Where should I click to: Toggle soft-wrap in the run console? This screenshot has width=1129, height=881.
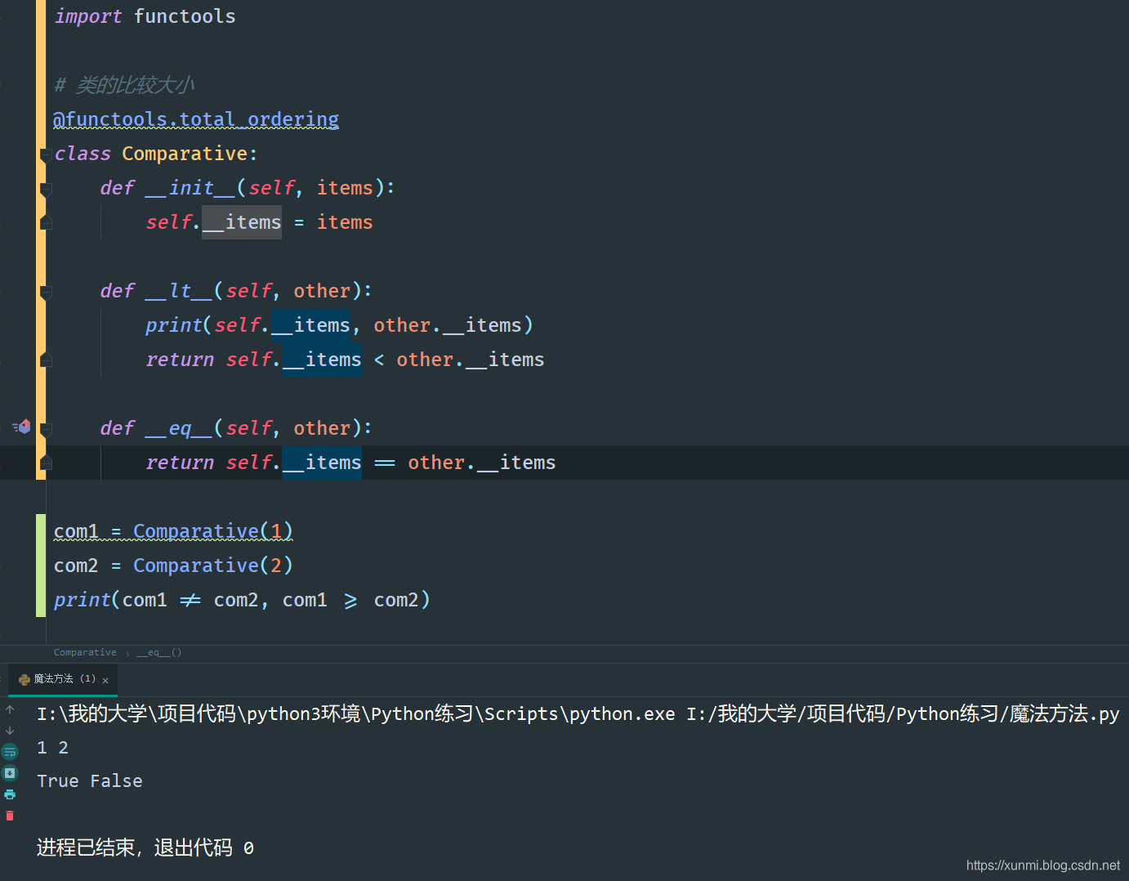(10, 752)
